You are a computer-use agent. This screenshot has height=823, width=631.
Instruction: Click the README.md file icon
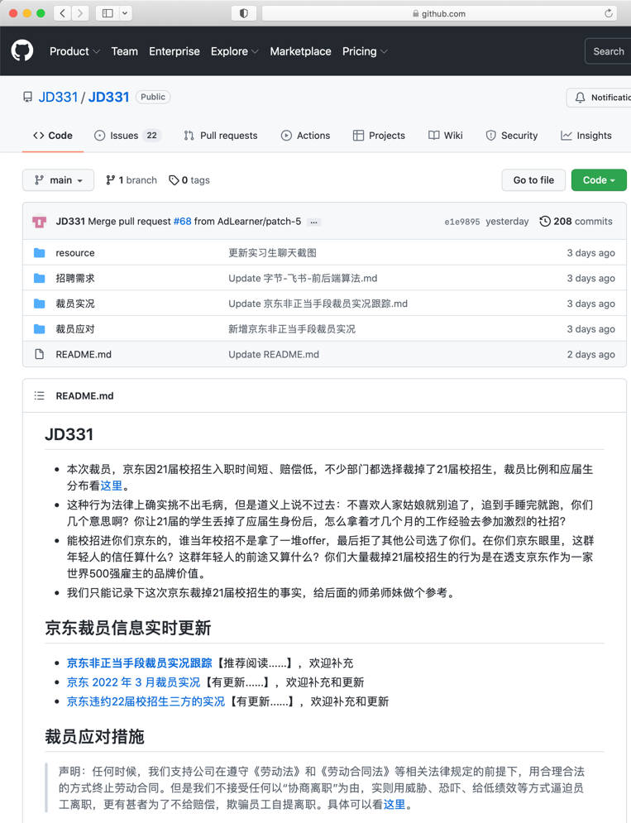click(x=40, y=354)
